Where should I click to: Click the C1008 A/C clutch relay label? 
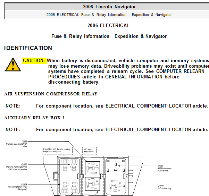click(165, 187)
